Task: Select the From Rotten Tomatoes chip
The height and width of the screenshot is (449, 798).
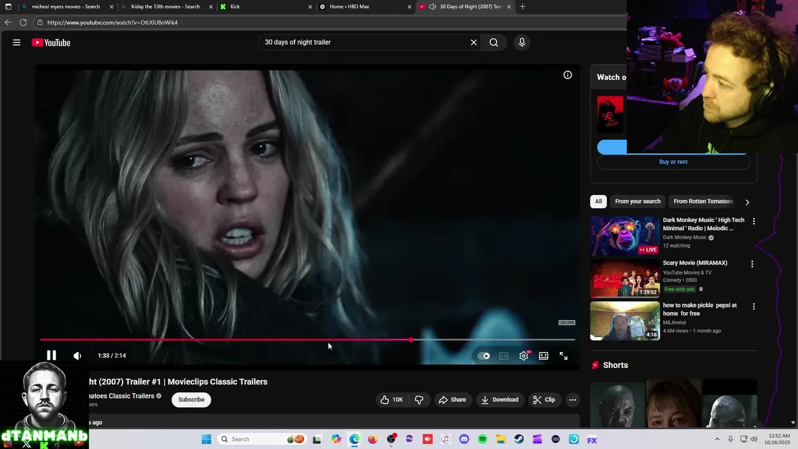Action: (x=703, y=201)
